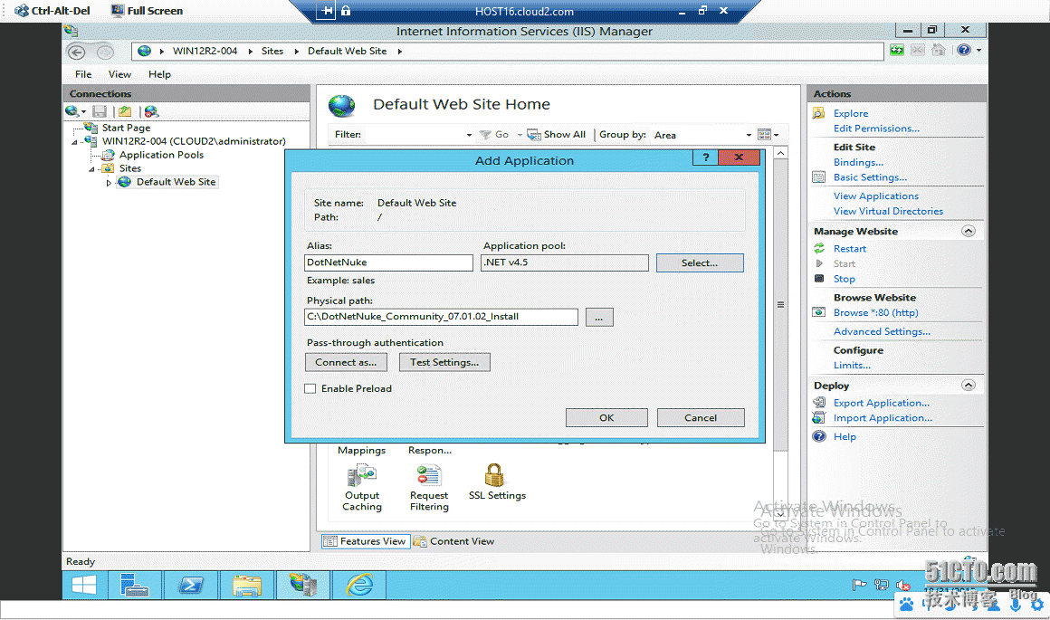Screen dimensions: 1050x620
Task: Click the Full Screen button
Action: click(147, 11)
